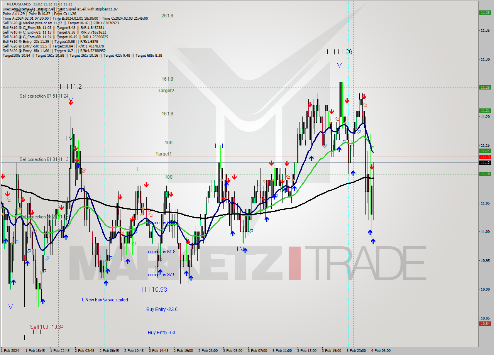Click the green 11.38 price tag
Image resolution: width=494 pixels, height=355 pixels.
coord(485,13)
